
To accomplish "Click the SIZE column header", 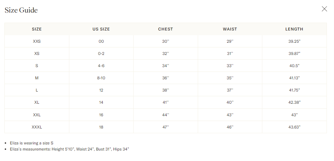I will (x=37, y=29).
